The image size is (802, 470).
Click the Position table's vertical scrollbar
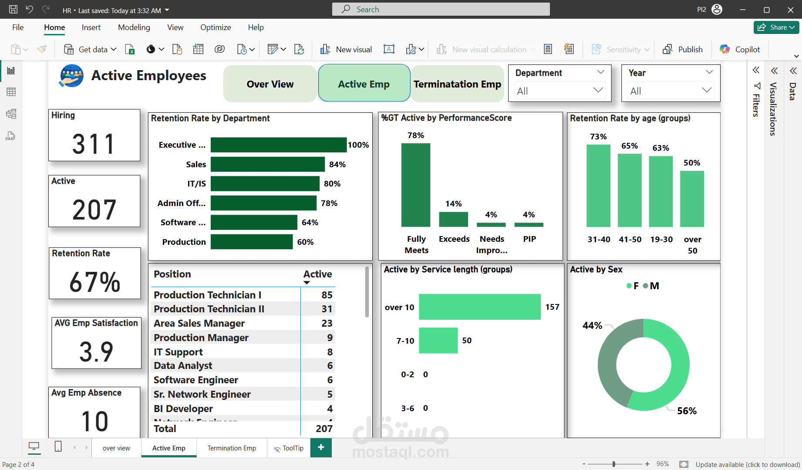click(367, 292)
